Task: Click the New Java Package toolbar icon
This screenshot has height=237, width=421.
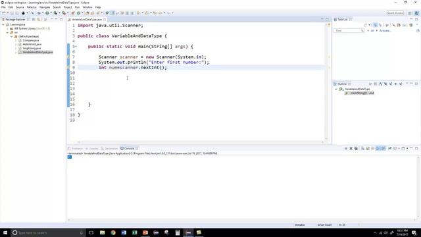Action: pos(73,13)
